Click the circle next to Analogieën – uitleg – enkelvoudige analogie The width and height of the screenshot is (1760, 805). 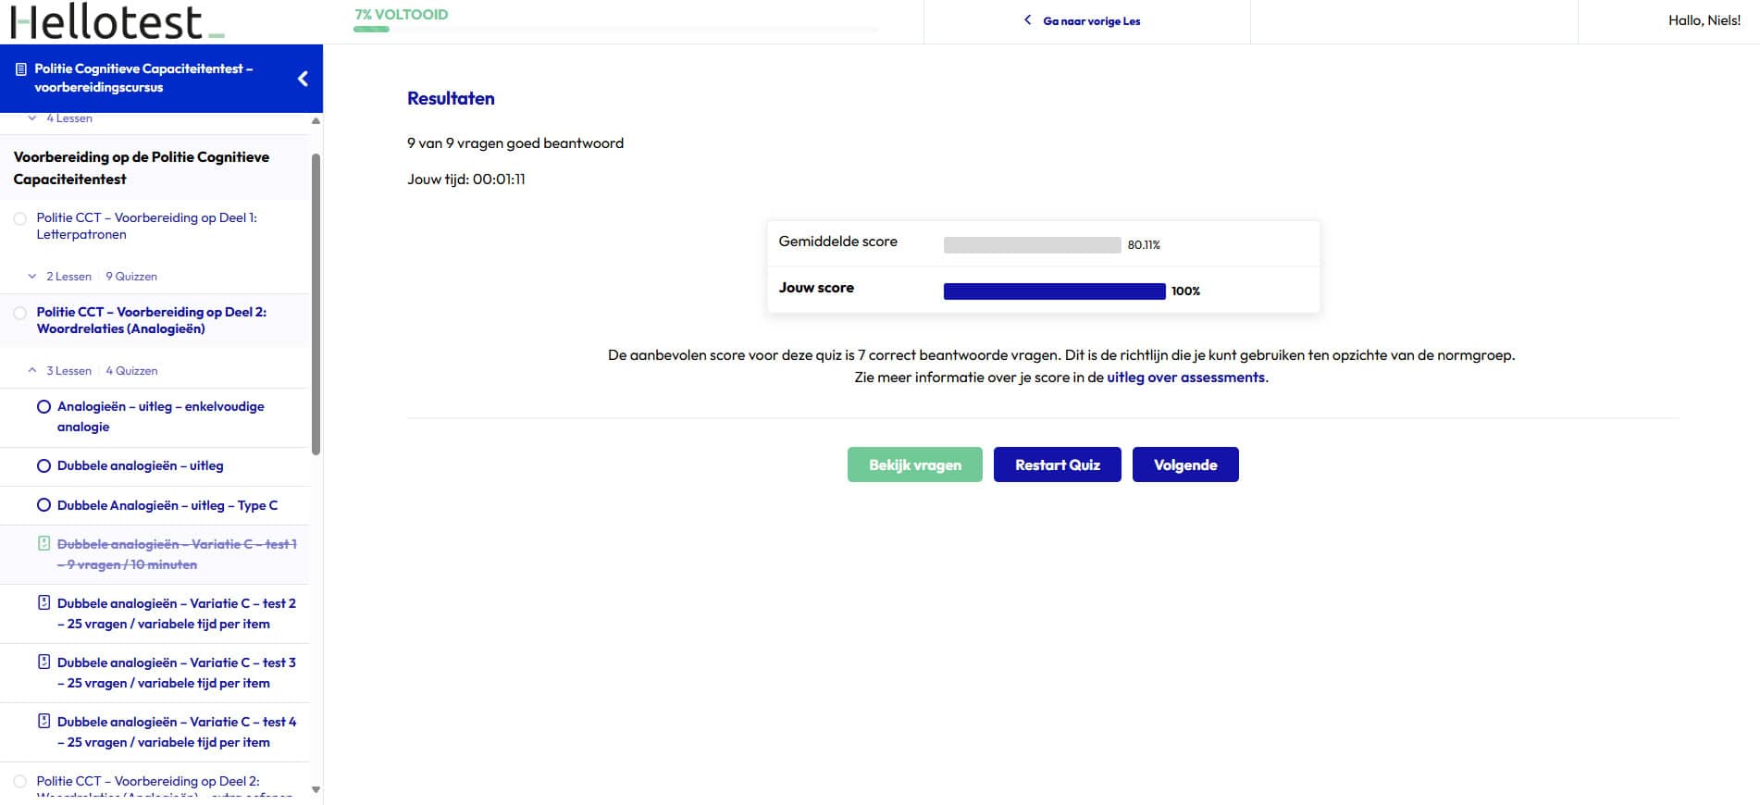coord(43,406)
